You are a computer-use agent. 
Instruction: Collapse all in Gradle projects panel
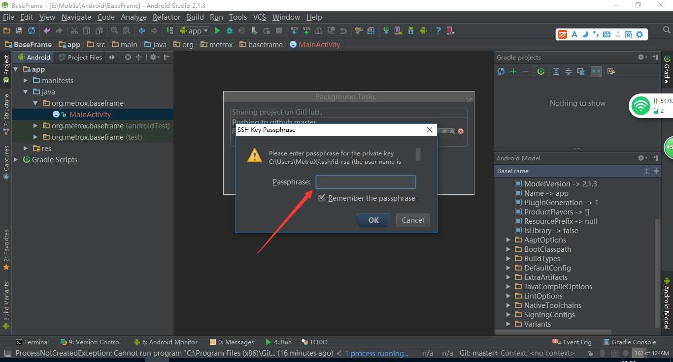(x=569, y=71)
